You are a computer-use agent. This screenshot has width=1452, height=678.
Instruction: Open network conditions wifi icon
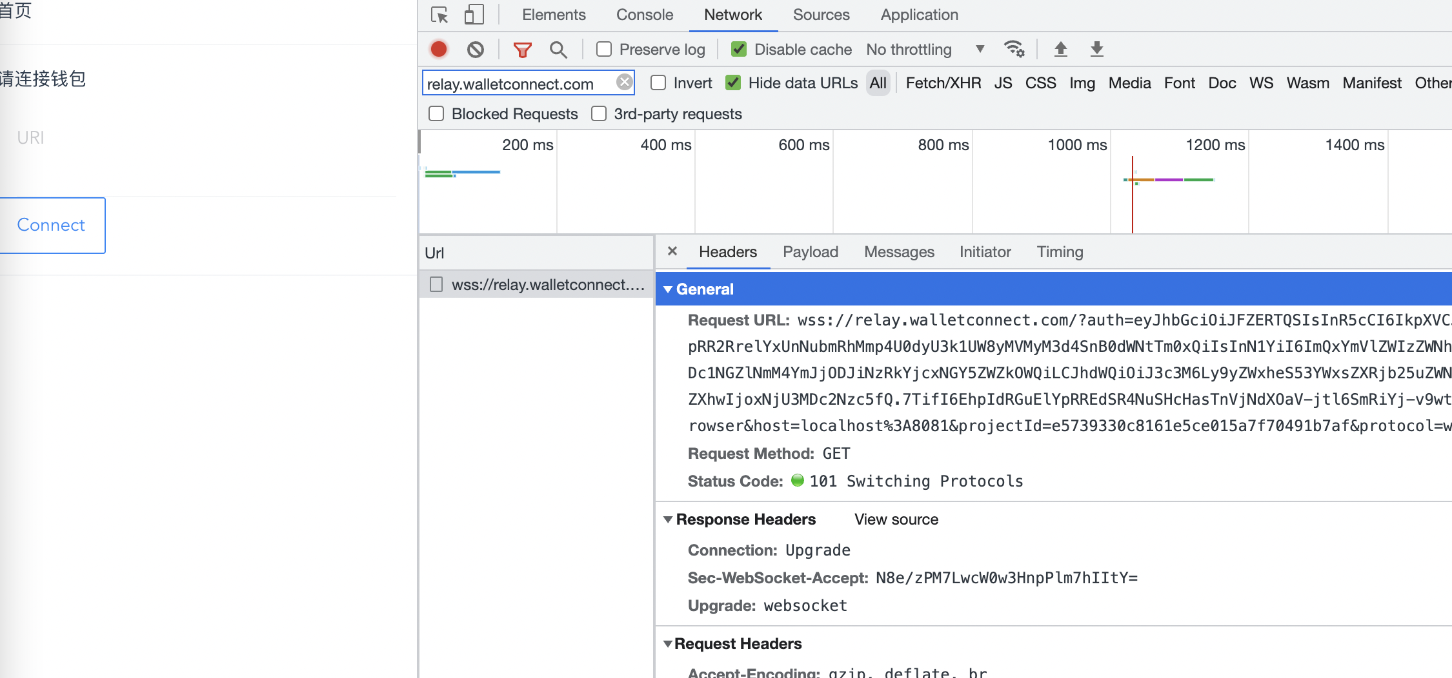pyautogui.click(x=1014, y=49)
